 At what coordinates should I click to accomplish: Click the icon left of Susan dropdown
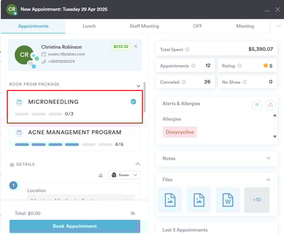[x=100, y=175]
